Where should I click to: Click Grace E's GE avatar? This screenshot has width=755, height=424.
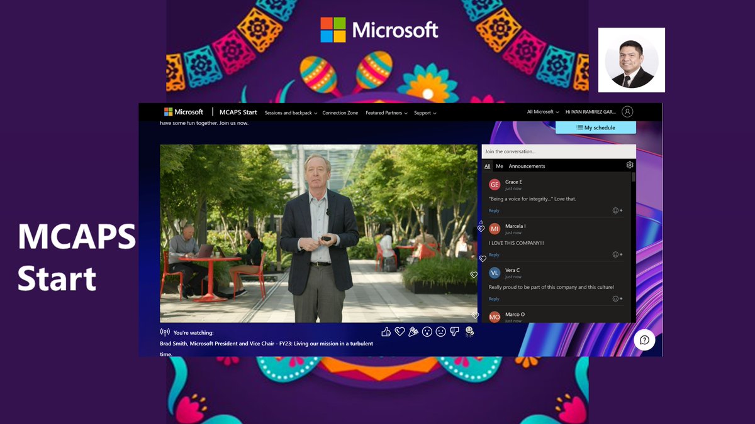coord(495,185)
